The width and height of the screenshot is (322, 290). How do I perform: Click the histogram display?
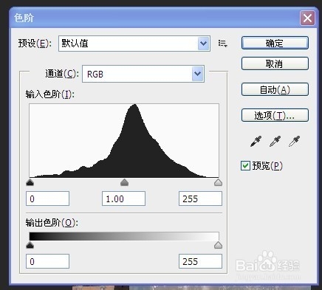124,140
